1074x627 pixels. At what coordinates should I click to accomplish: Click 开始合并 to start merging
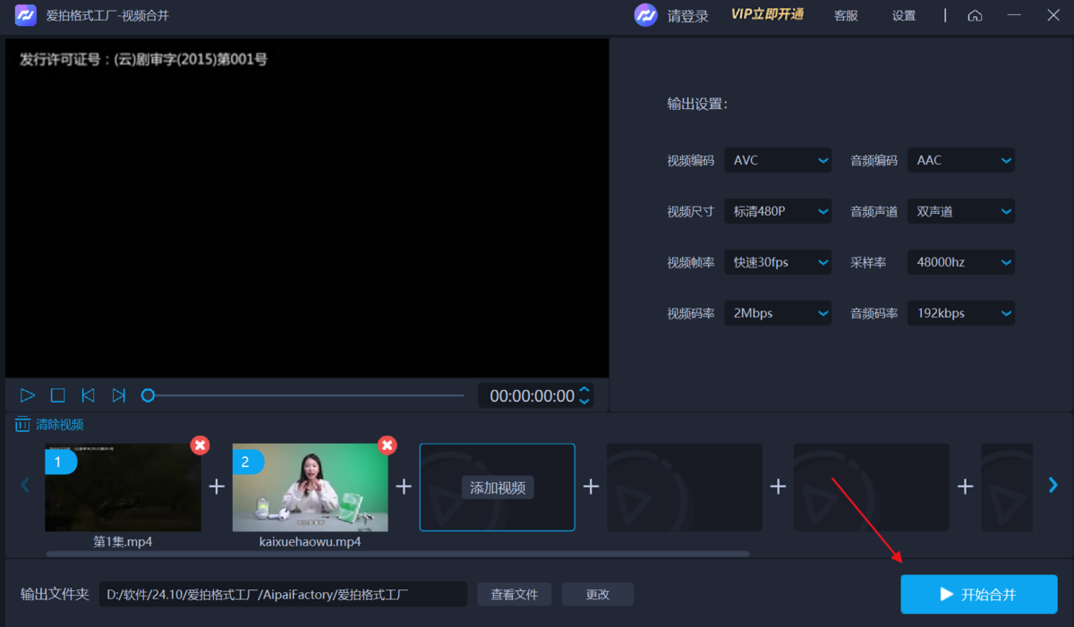tap(978, 594)
